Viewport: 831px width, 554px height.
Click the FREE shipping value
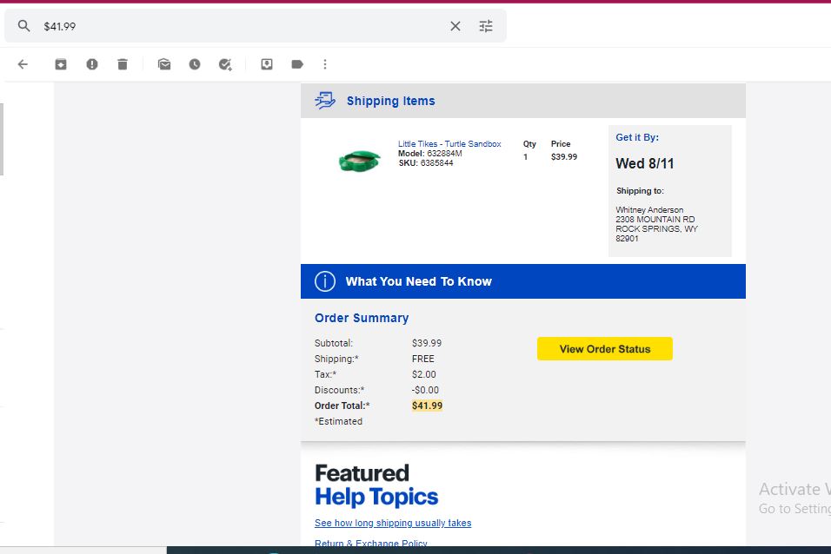click(x=423, y=359)
